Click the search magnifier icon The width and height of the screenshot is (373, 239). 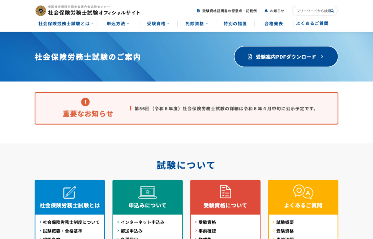click(x=332, y=11)
